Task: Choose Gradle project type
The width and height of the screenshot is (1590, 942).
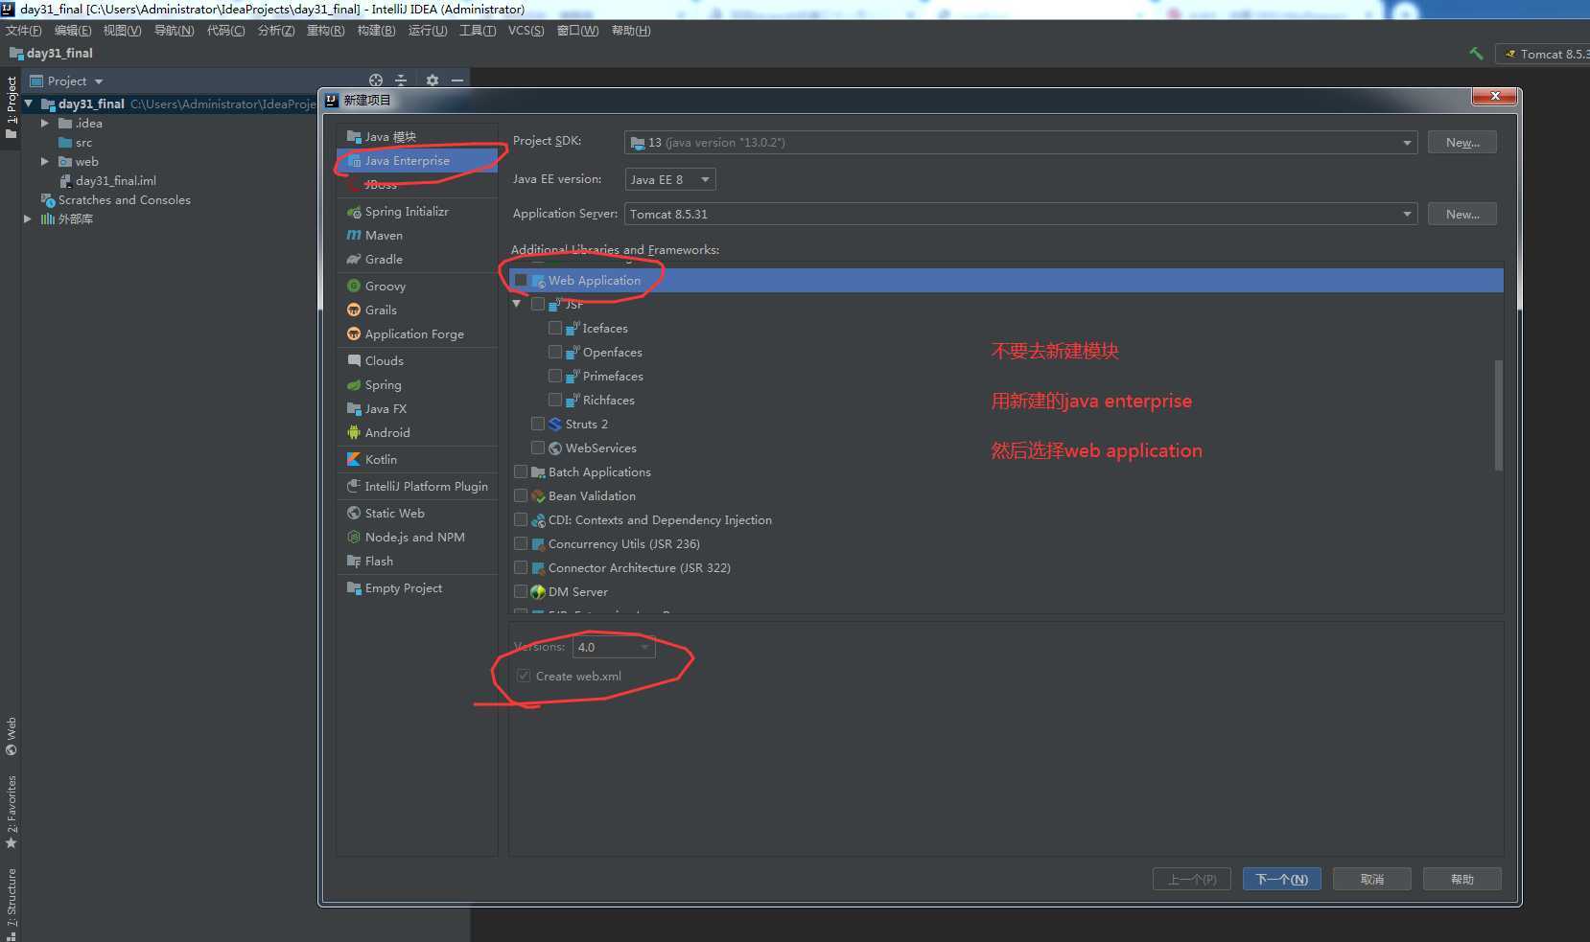Action: 384,259
